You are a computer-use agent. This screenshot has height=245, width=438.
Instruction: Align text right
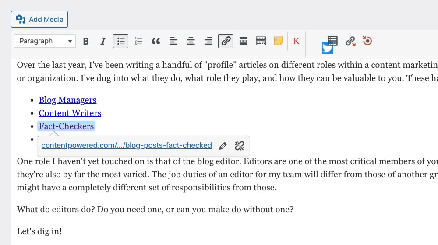tap(208, 41)
